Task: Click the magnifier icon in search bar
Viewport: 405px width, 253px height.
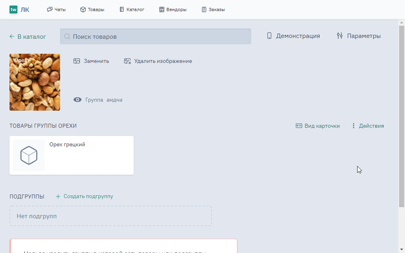Action: (x=67, y=36)
